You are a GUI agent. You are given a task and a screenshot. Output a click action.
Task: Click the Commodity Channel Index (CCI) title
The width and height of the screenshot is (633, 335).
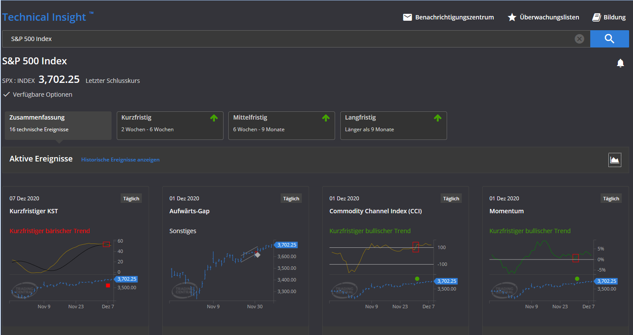[376, 211]
